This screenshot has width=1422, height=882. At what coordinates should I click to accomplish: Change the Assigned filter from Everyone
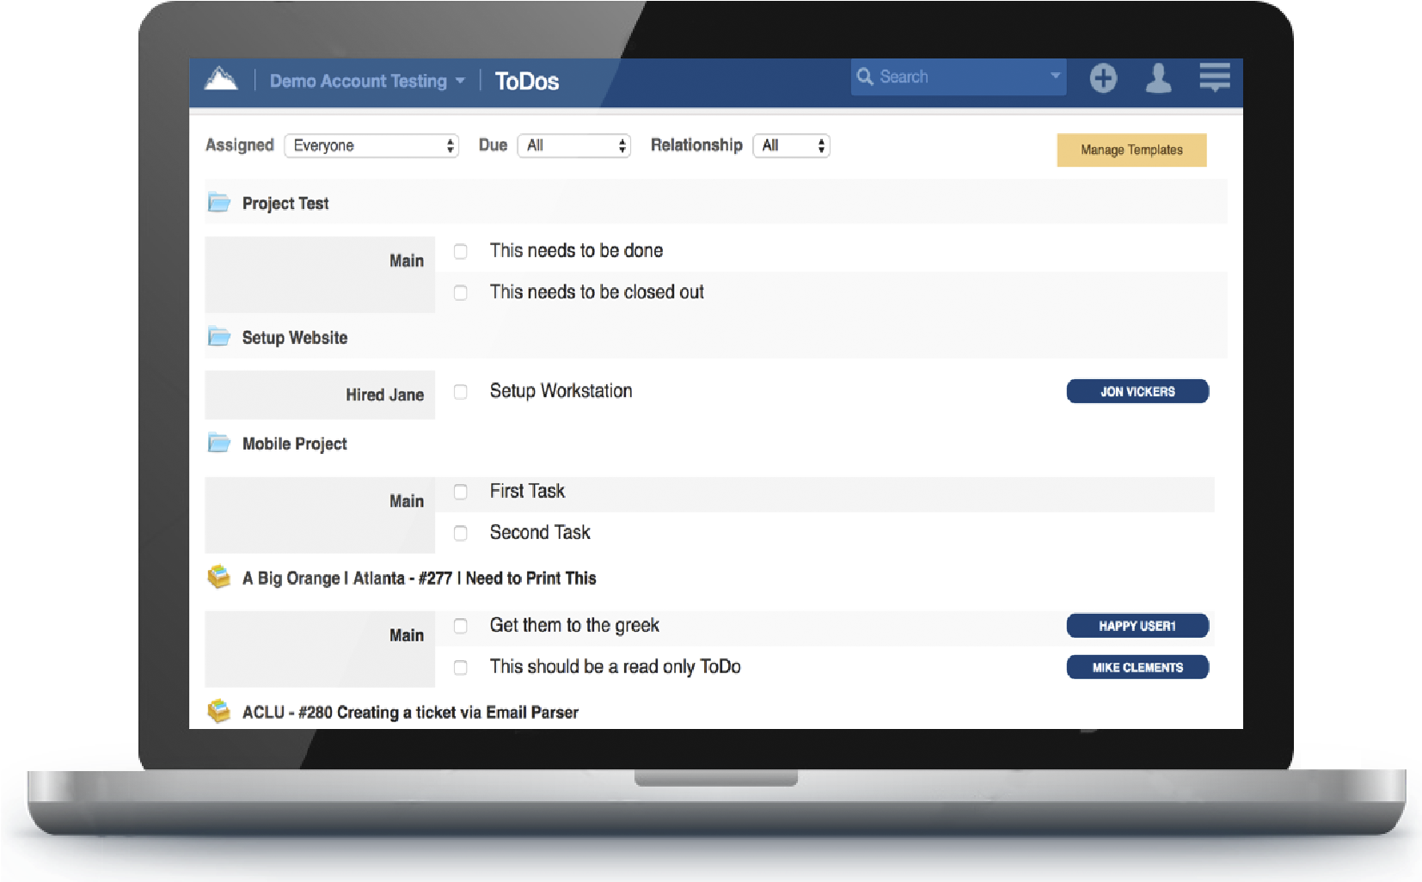371,145
